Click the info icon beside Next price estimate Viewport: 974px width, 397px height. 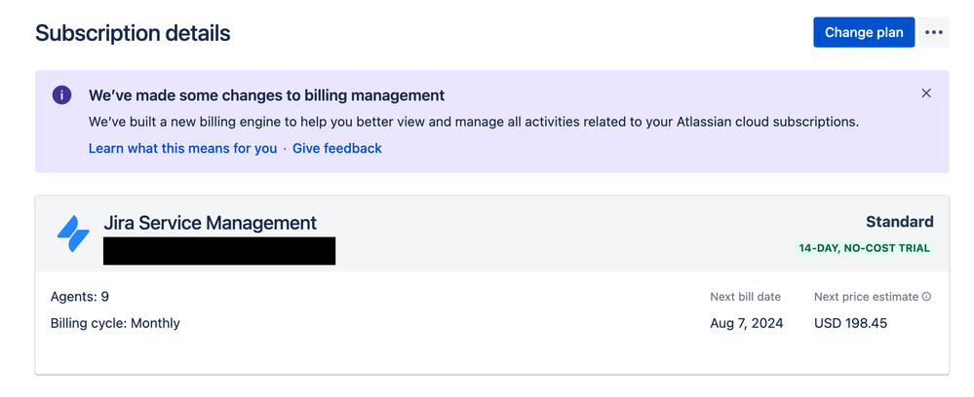(927, 297)
